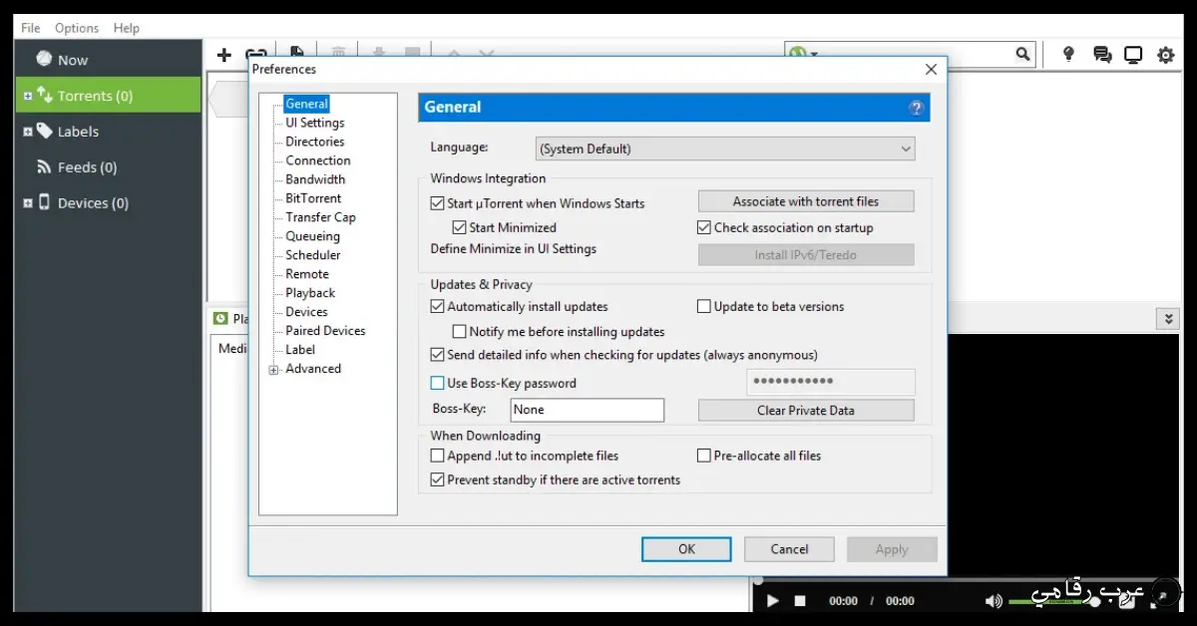Click the Associate with torrent files button
This screenshot has height=626, width=1197.
(x=806, y=200)
